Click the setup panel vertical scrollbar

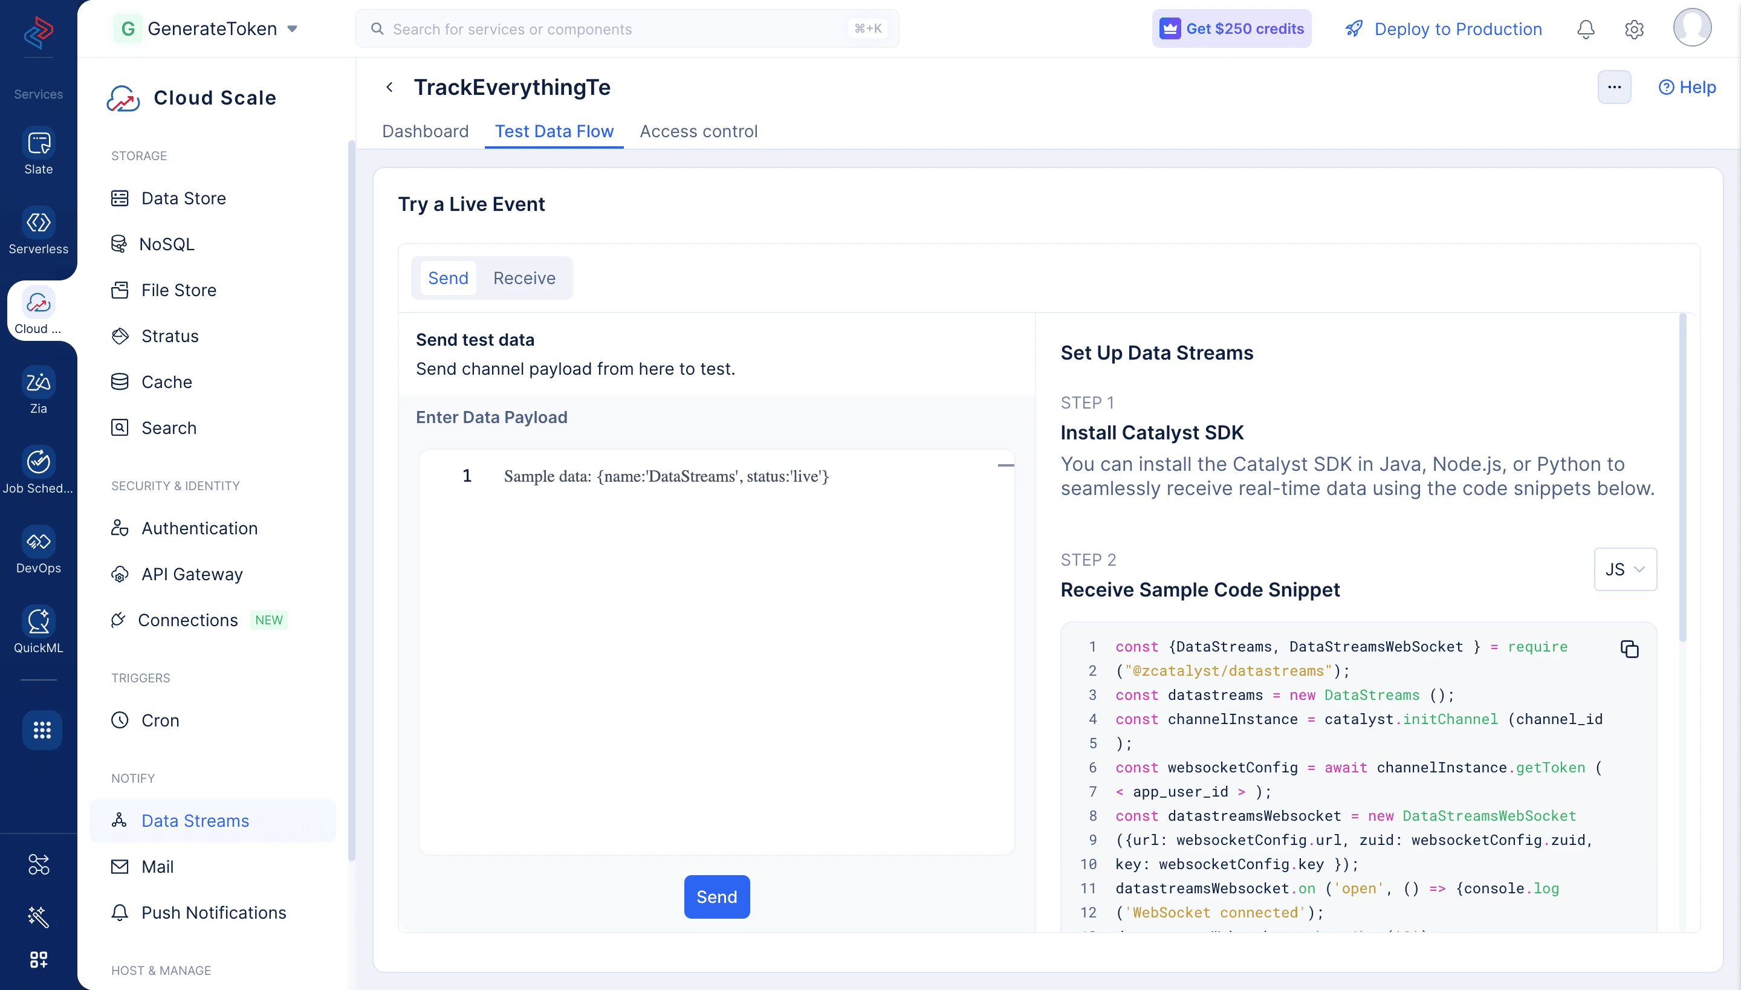click(x=1682, y=477)
